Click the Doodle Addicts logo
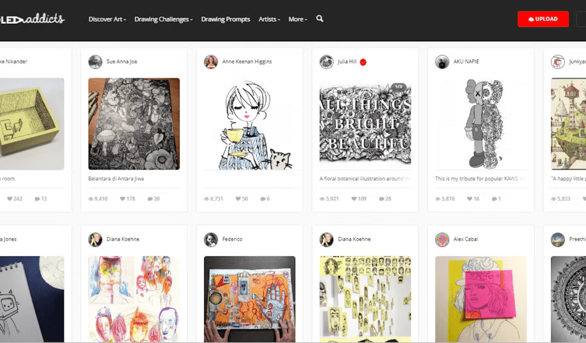Image resolution: width=586 pixels, height=343 pixels. (32, 19)
